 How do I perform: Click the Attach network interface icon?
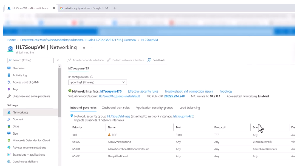click(69, 60)
